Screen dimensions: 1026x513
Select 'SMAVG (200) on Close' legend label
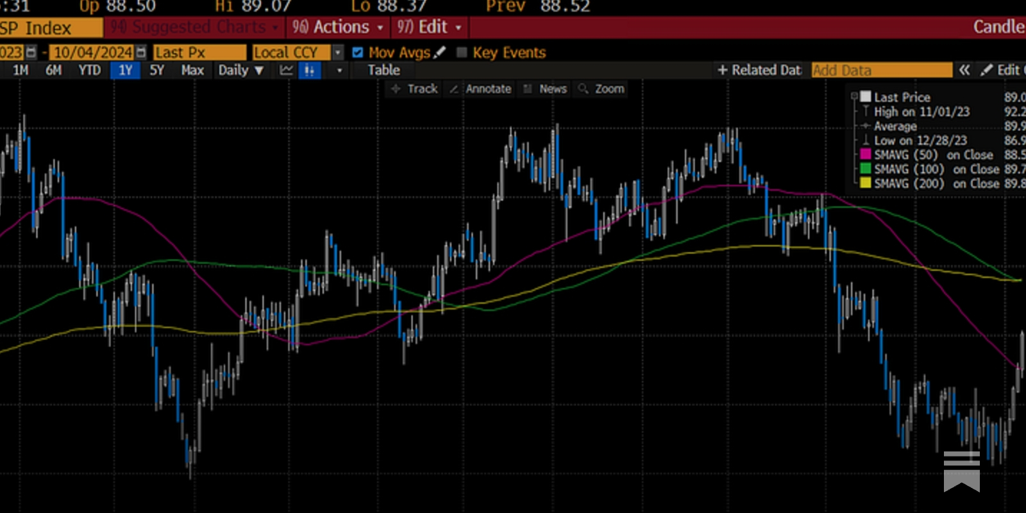coord(936,183)
